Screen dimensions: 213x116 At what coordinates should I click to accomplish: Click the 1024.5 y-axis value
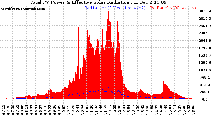[205, 70]
